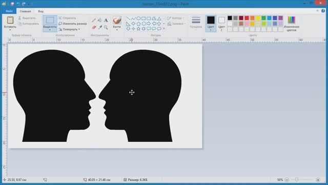Open the Paste (Вставить) dropdown arrow

tap(10, 30)
